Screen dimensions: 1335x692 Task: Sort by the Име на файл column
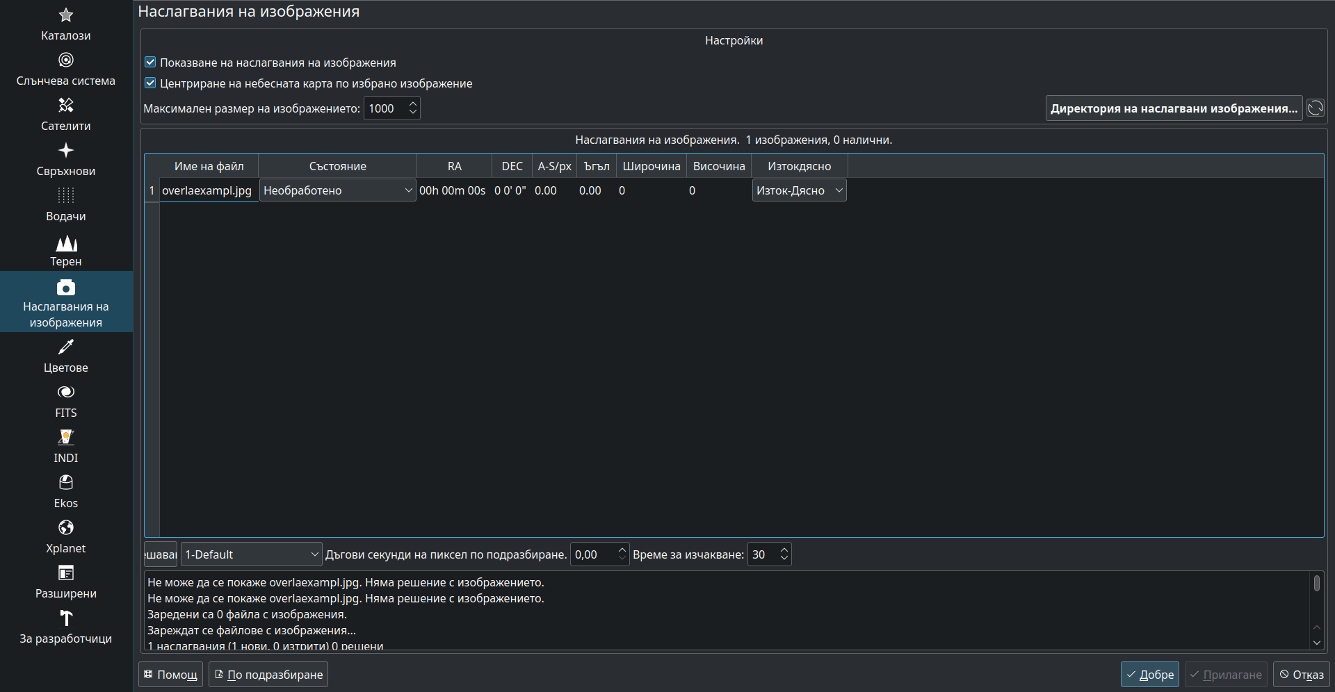point(209,166)
